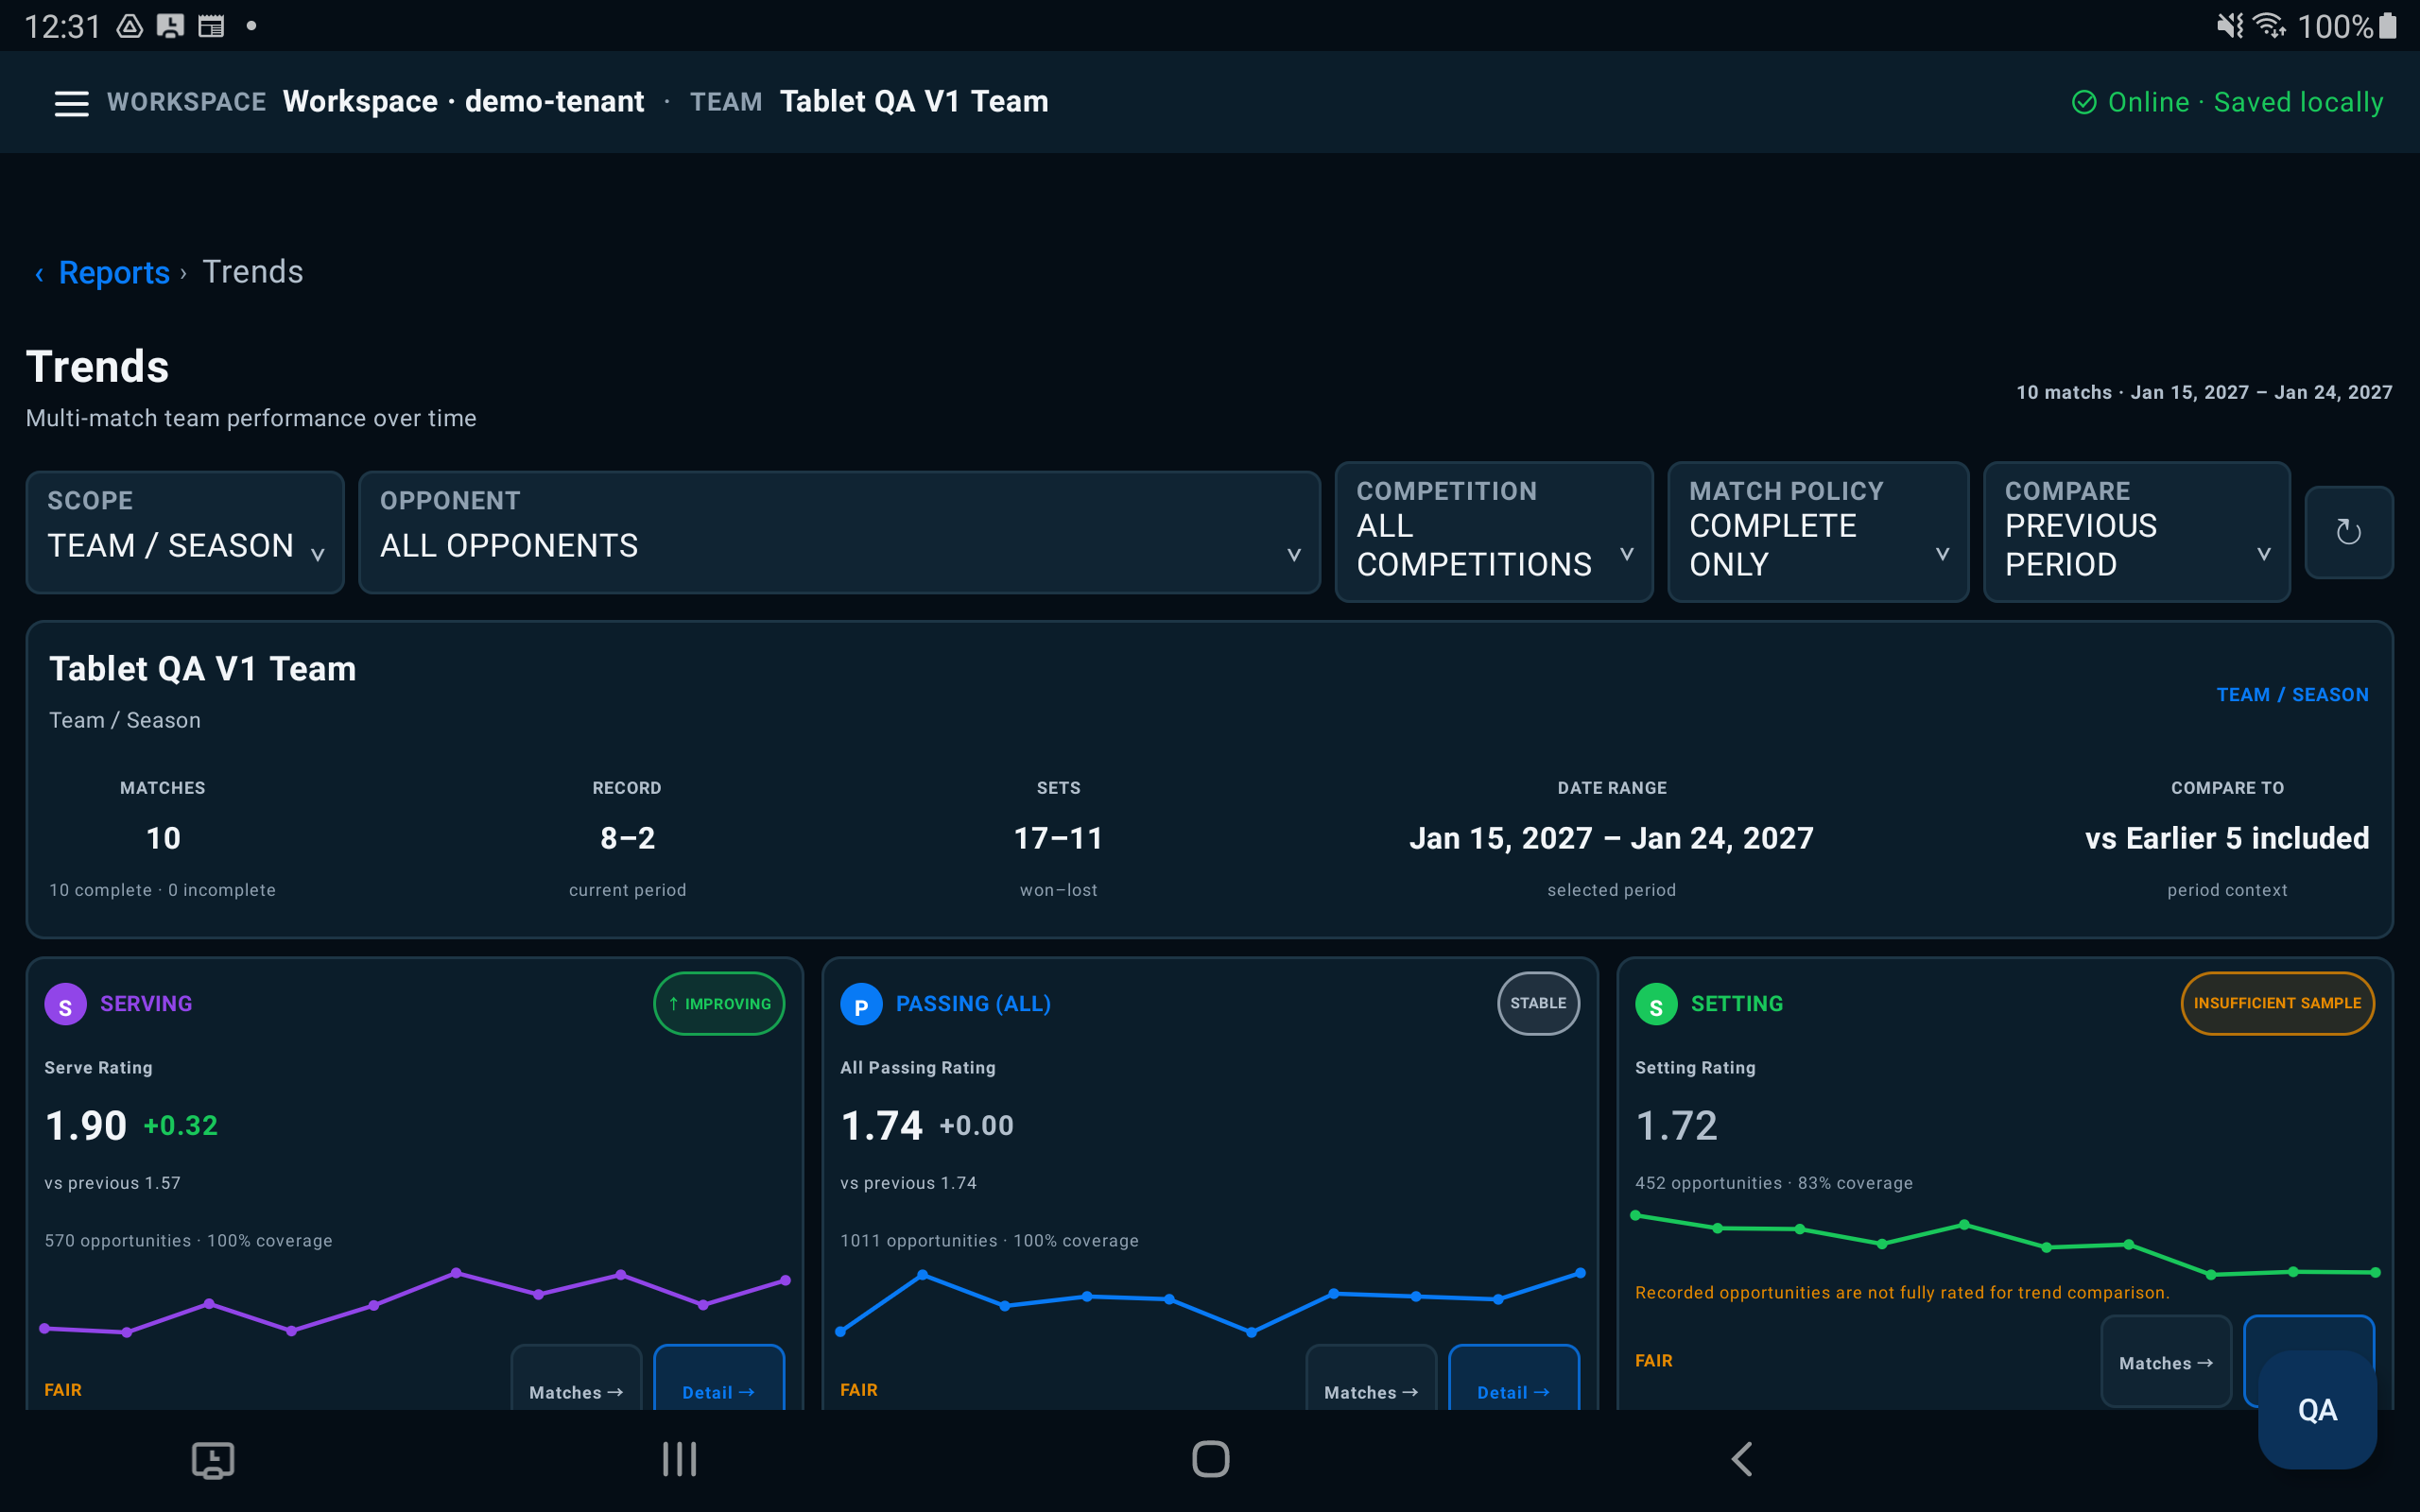Go back to Reports breadcrumb link
Image resolution: width=2420 pixels, height=1512 pixels.
click(x=114, y=273)
